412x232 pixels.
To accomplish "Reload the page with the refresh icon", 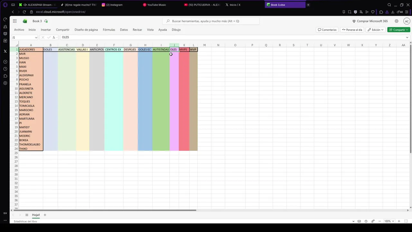I will click(24, 12).
